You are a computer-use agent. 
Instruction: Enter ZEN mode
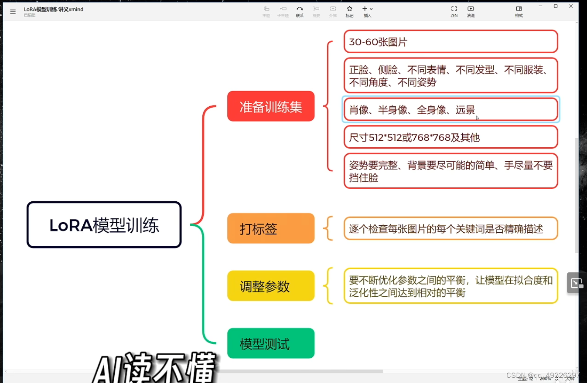(x=454, y=12)
